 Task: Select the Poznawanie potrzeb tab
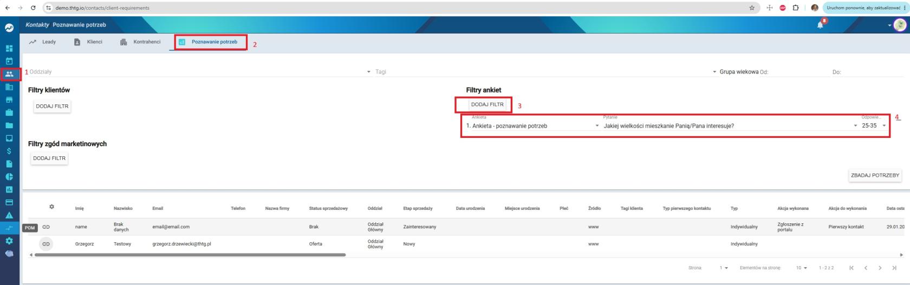pos(209,42)
